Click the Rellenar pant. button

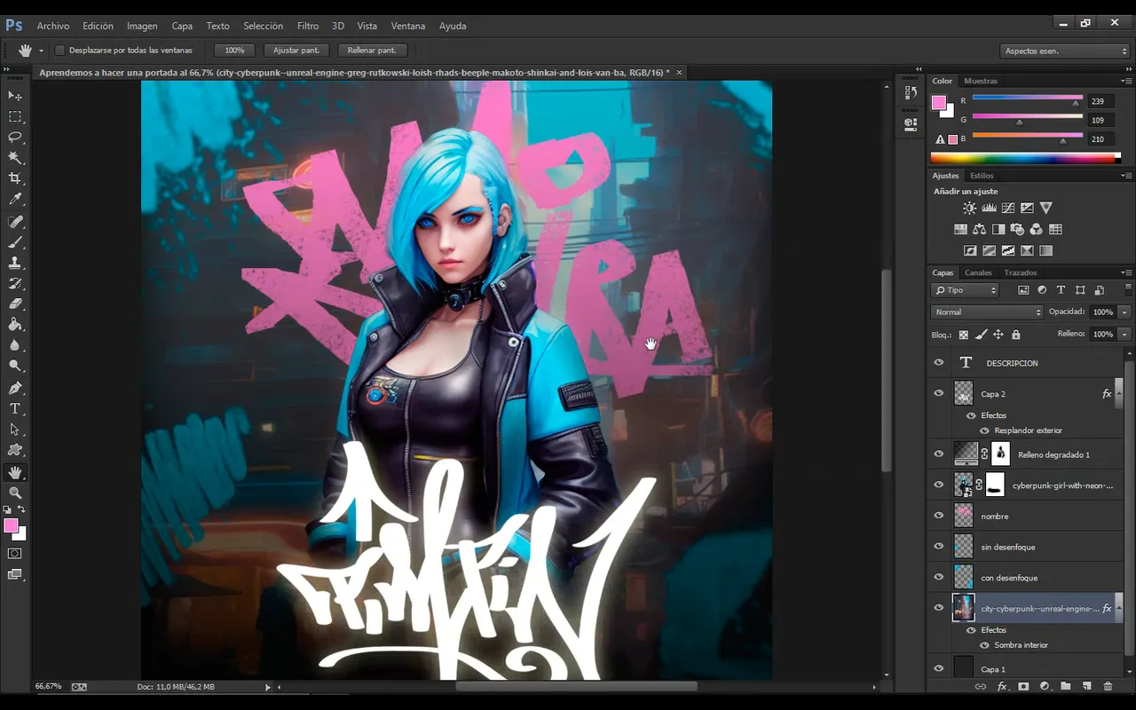(372, 51)
